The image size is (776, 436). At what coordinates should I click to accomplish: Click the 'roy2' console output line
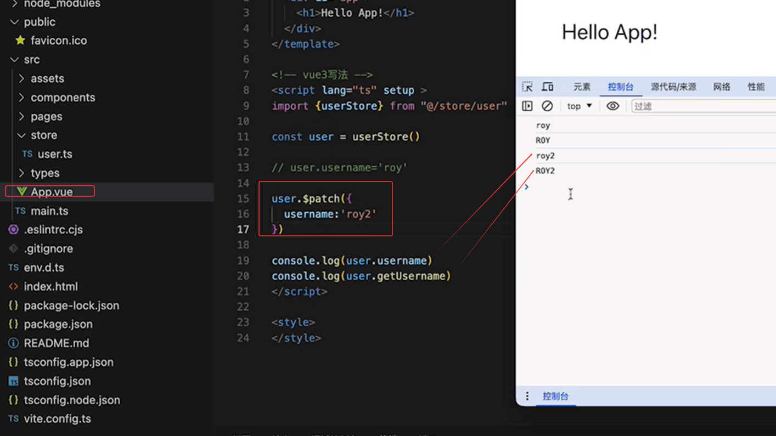(x=546, y=156)
